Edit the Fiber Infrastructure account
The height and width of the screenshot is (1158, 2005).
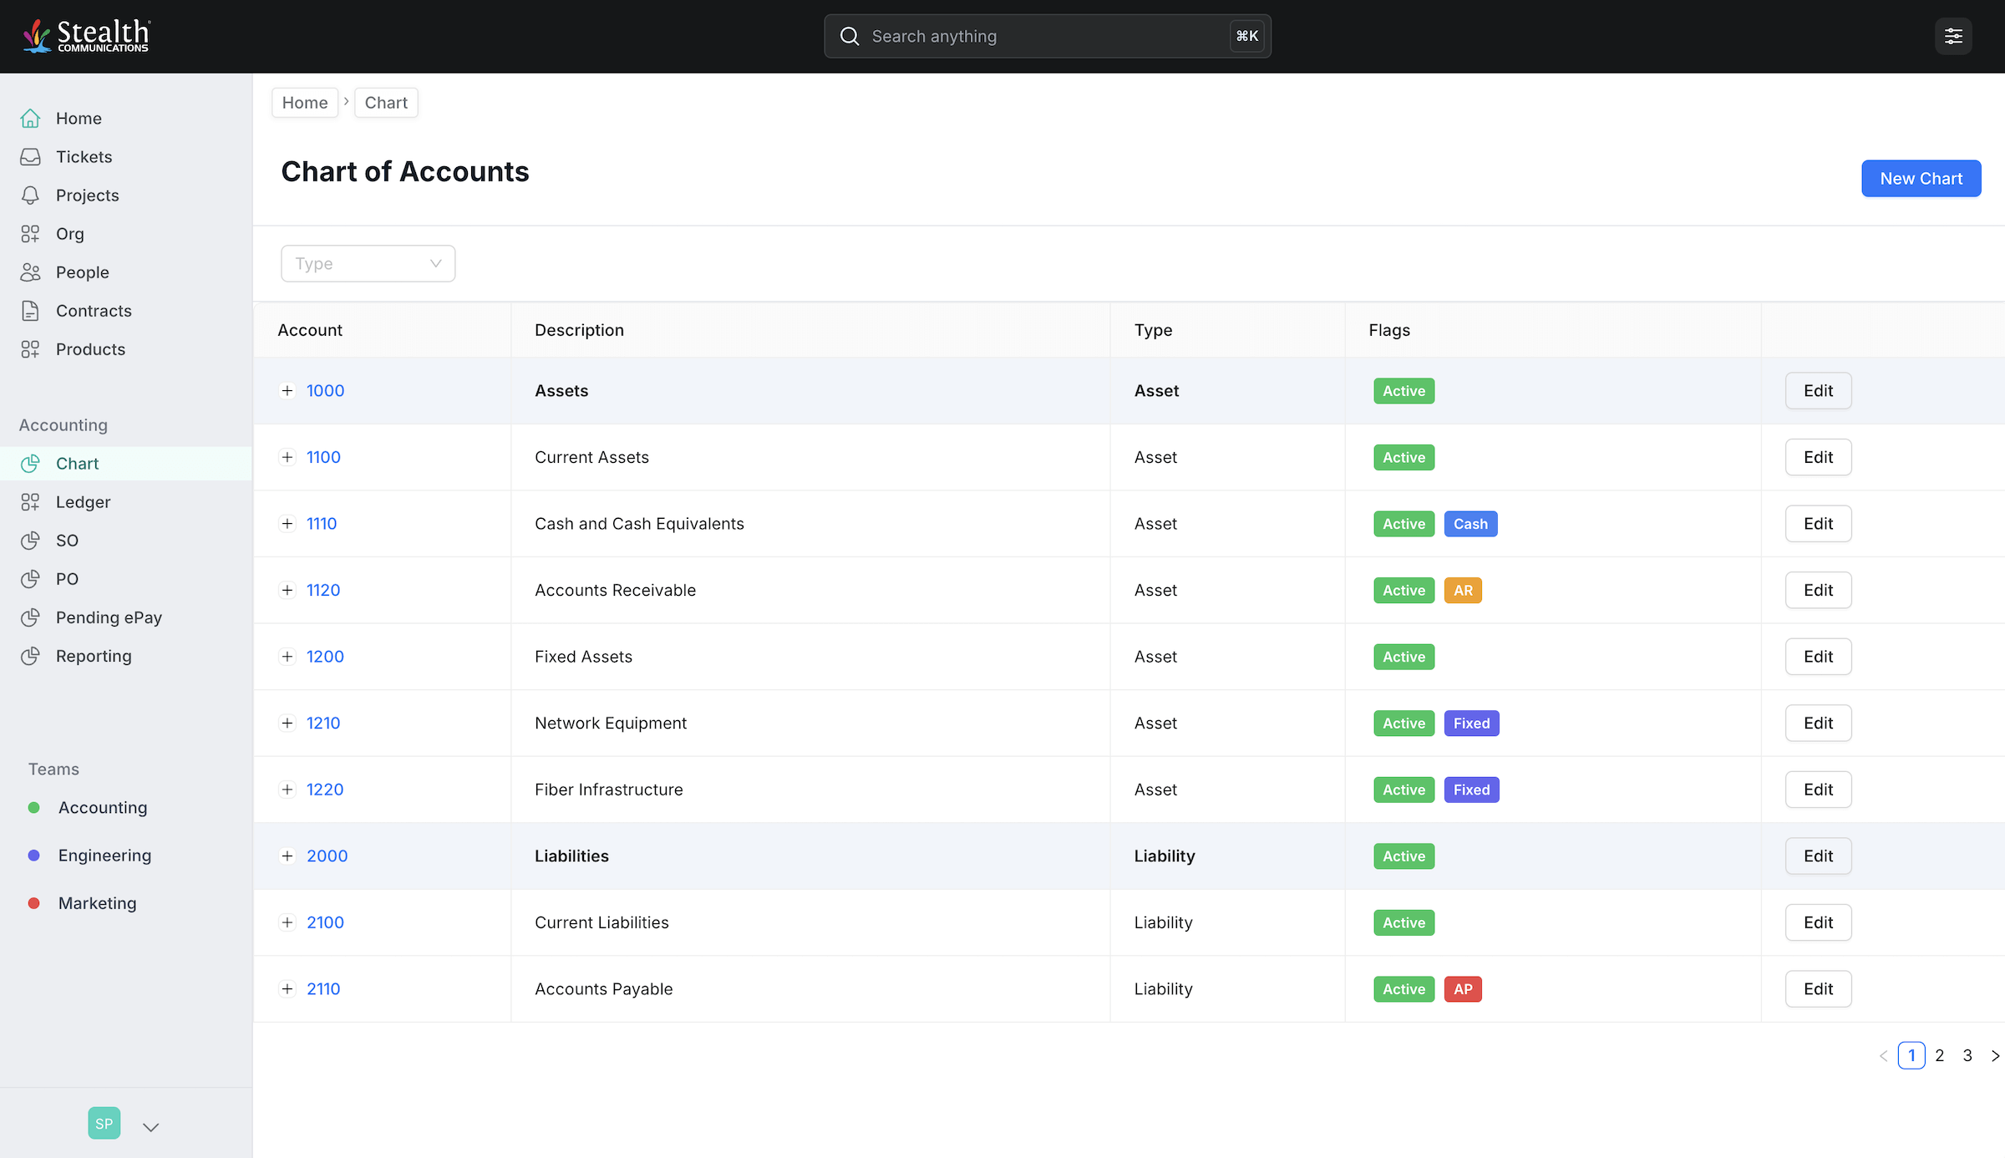click(x=1818, y=789)
